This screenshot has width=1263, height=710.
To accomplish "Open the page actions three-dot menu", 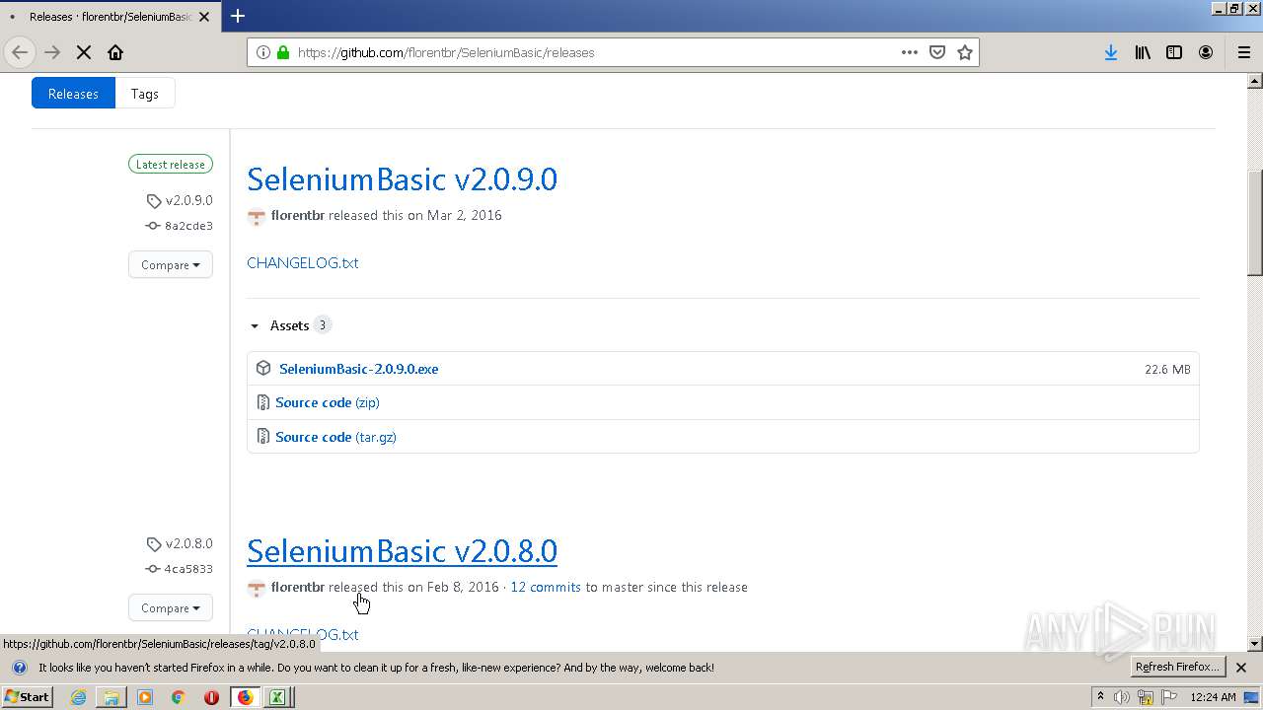I will click(910, 52).
